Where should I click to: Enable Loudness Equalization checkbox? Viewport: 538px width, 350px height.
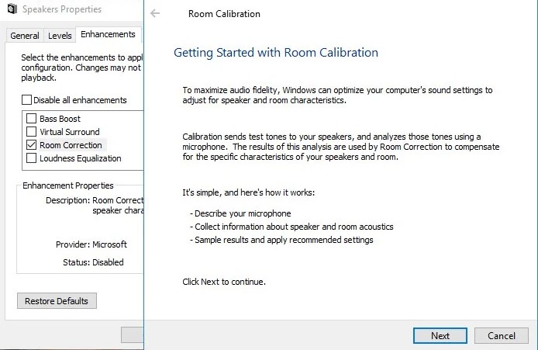click(x=32, y=158)
